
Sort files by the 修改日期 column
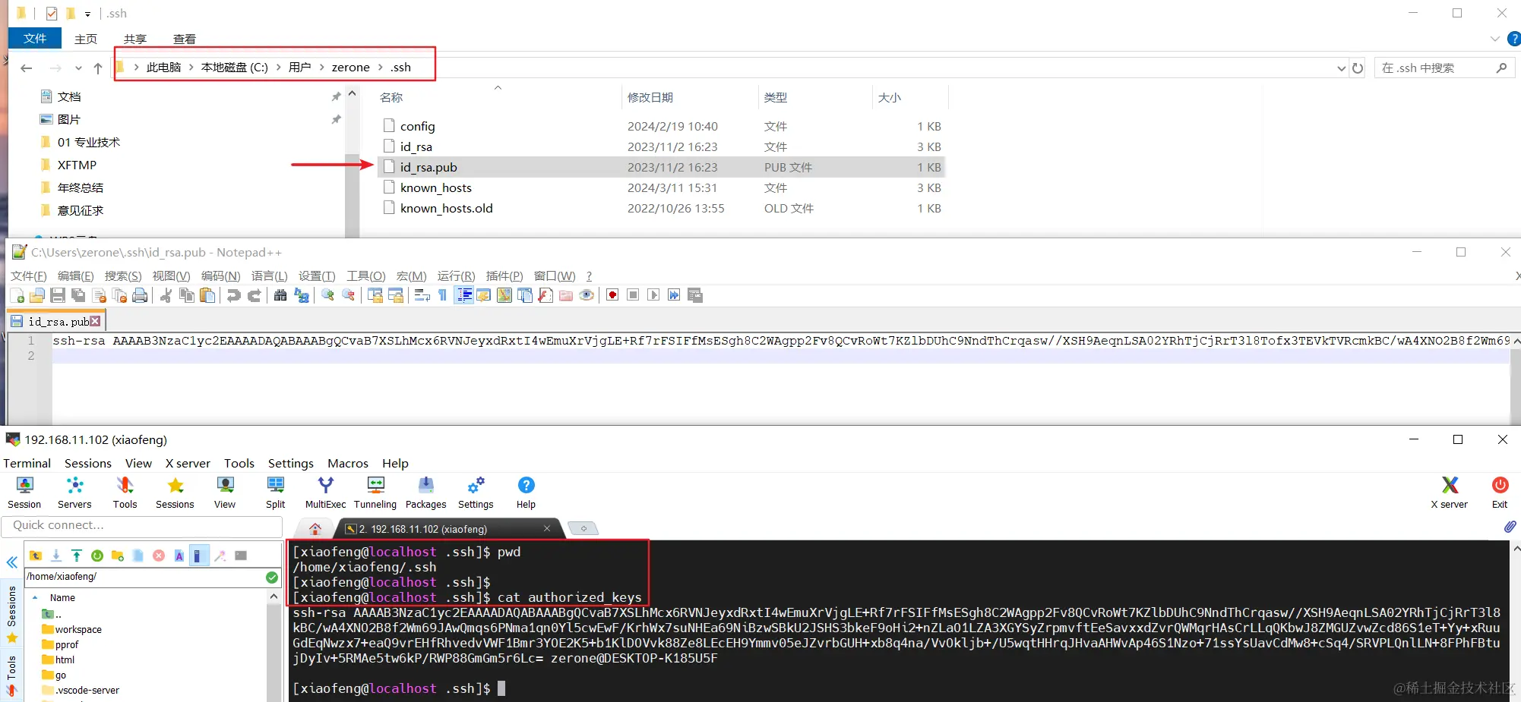[650, 97]
